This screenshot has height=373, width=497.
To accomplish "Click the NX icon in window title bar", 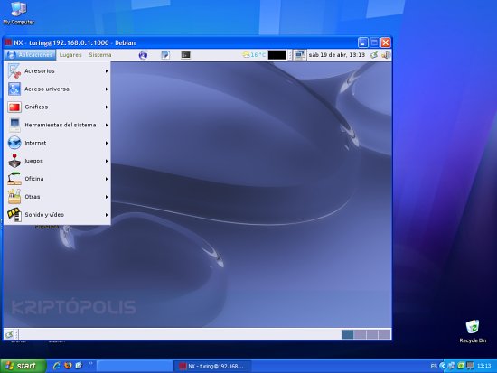I will [x=8, y=42].
